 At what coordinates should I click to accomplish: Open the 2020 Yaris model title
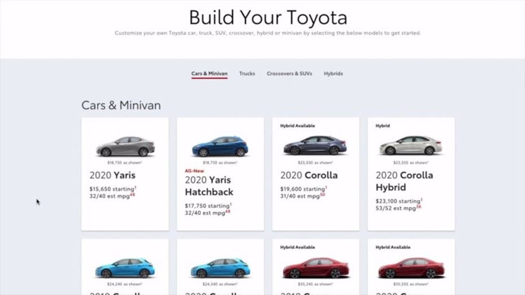(x=113, y=175)
